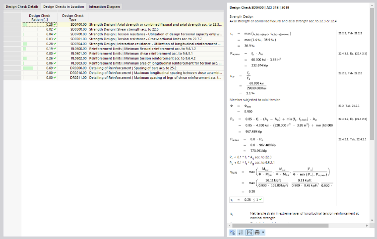
Task: Open the Interaction Diagram tab
Action: point(104,7)
